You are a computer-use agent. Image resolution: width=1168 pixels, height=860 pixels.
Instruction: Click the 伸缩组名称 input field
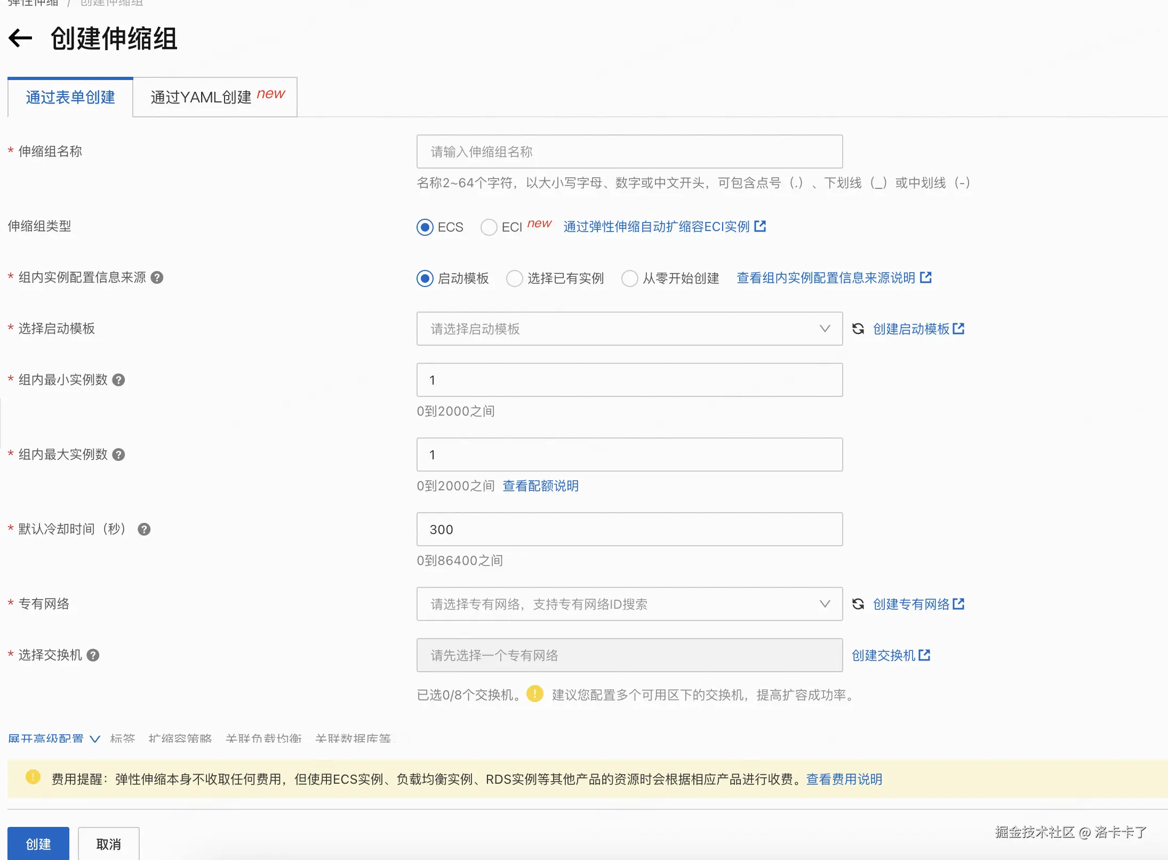[x=629, y=152]
